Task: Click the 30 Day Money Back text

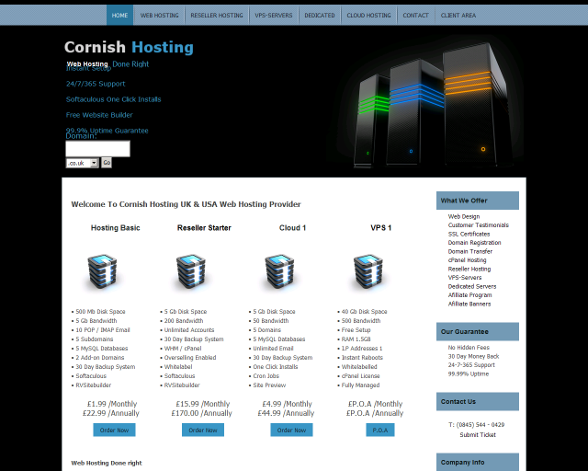Action: click(x=473, y=356)
